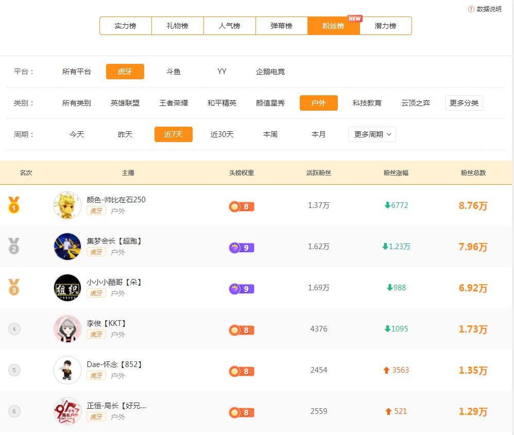Click the up arrow next to 521
The image size is (514, 435).
click(388, 411)
